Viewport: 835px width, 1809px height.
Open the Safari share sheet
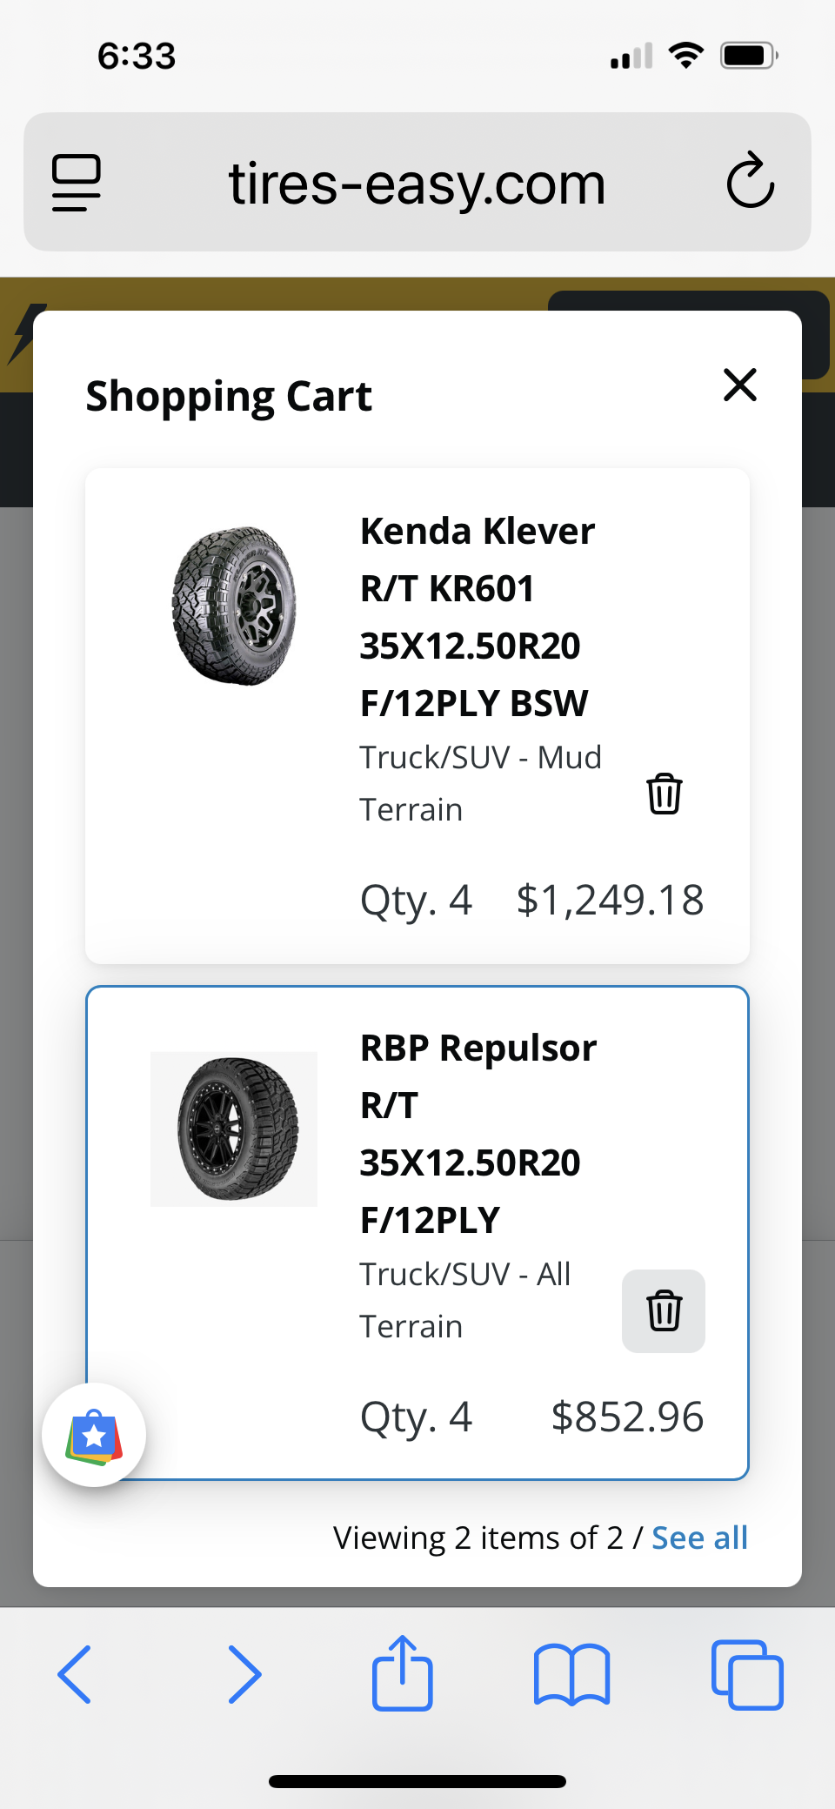pyautogui.click(x=403, y=1673)
